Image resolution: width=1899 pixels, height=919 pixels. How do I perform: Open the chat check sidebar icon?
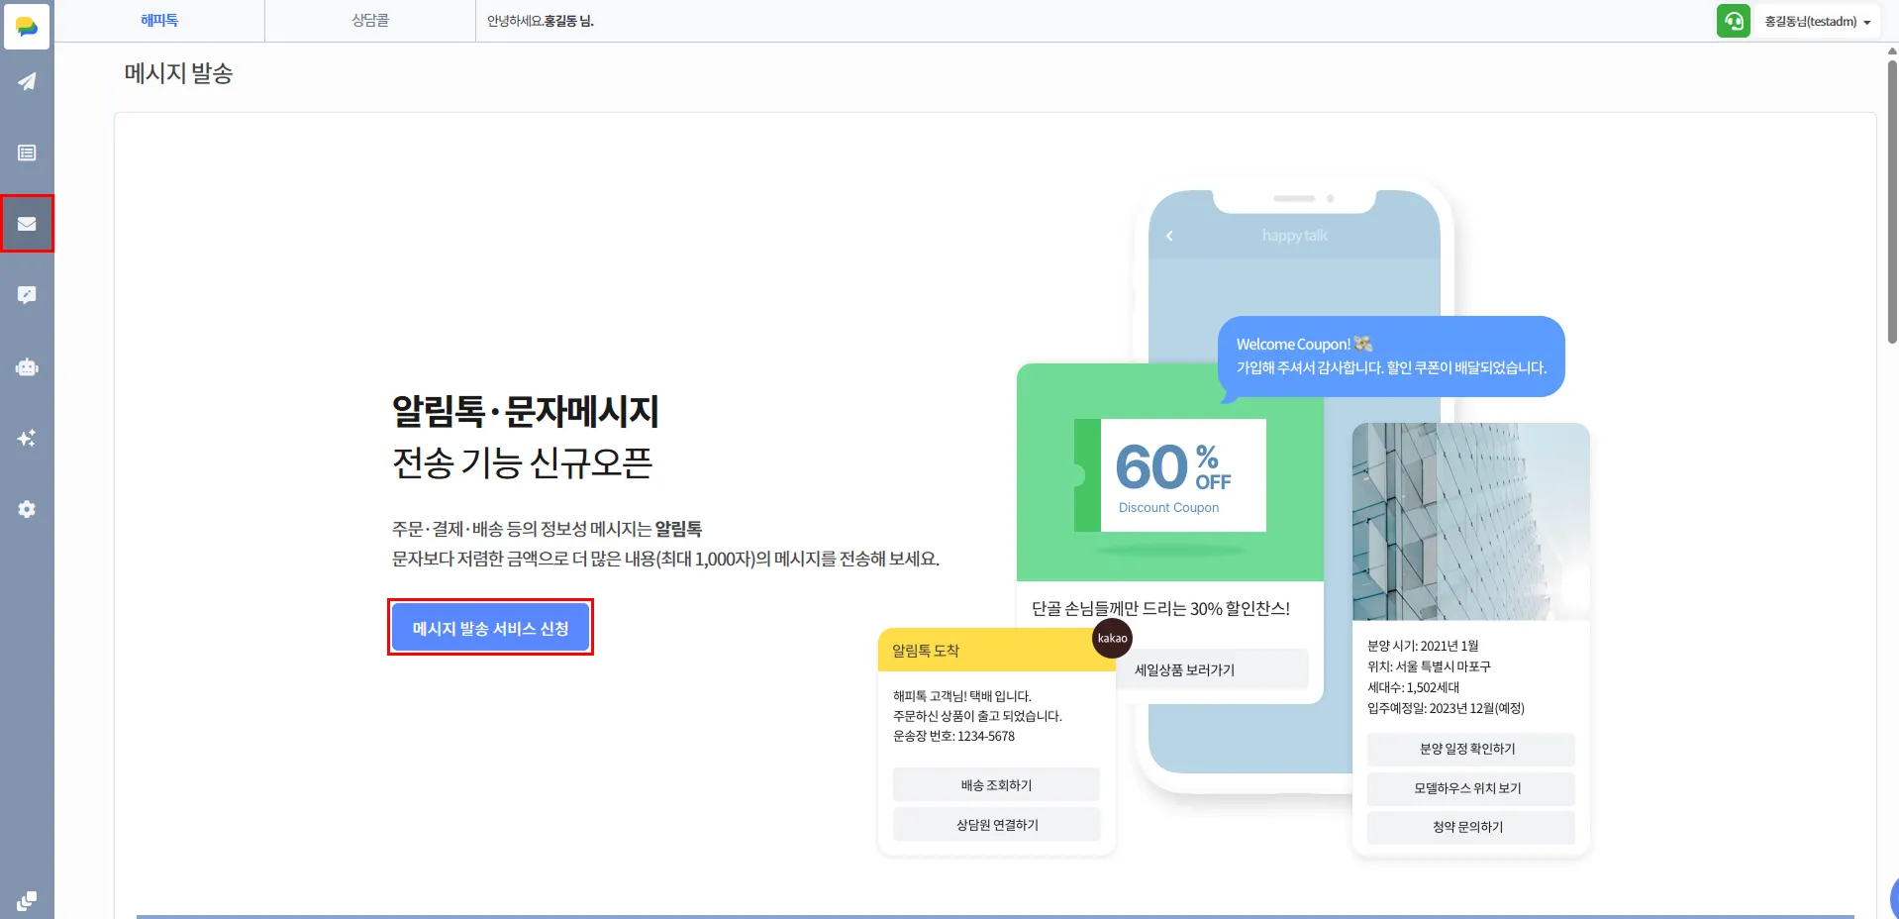(27, 295)
